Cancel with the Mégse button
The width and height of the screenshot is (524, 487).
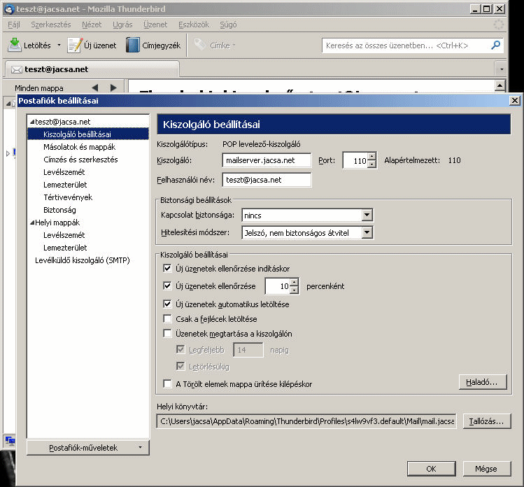487,469
